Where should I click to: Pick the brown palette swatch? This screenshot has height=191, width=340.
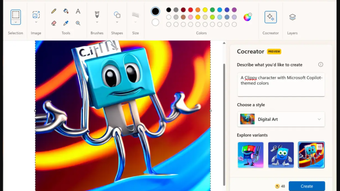[183, 17]
